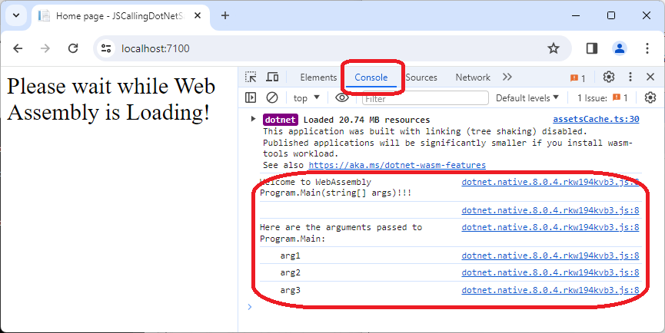Switch to the Elements tab

pyautogui.click(x=318, y=77)
